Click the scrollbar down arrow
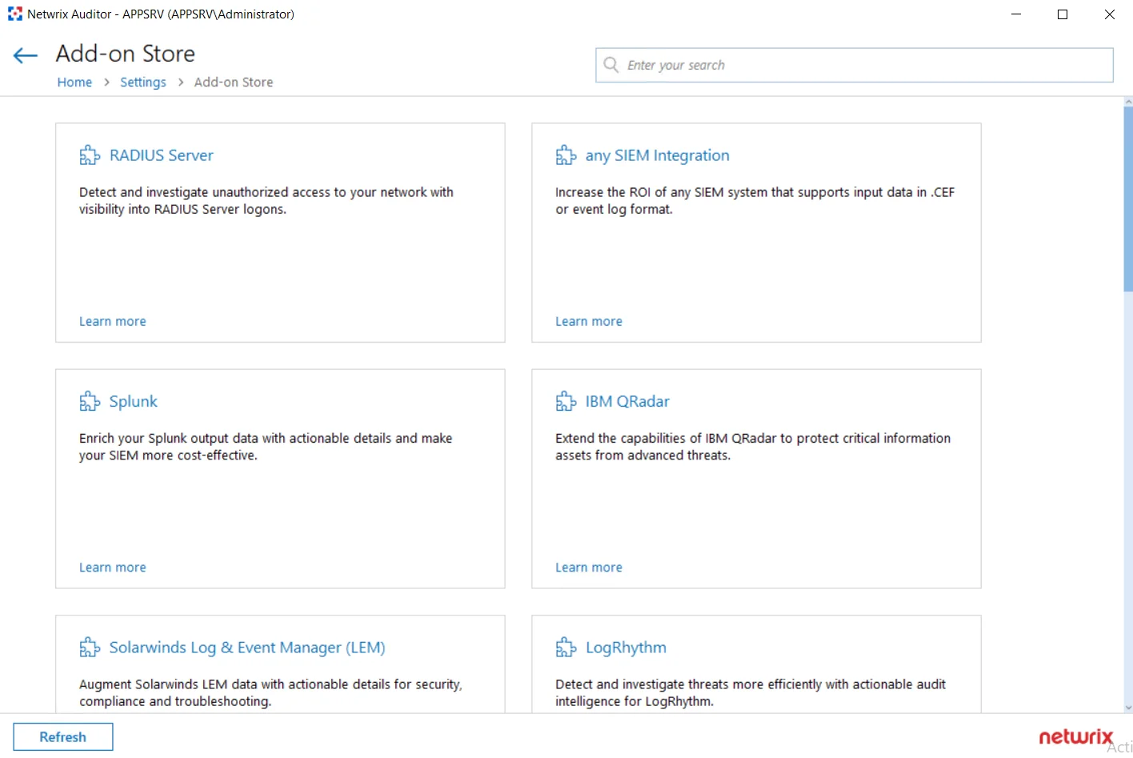 tap(1128, 708)
